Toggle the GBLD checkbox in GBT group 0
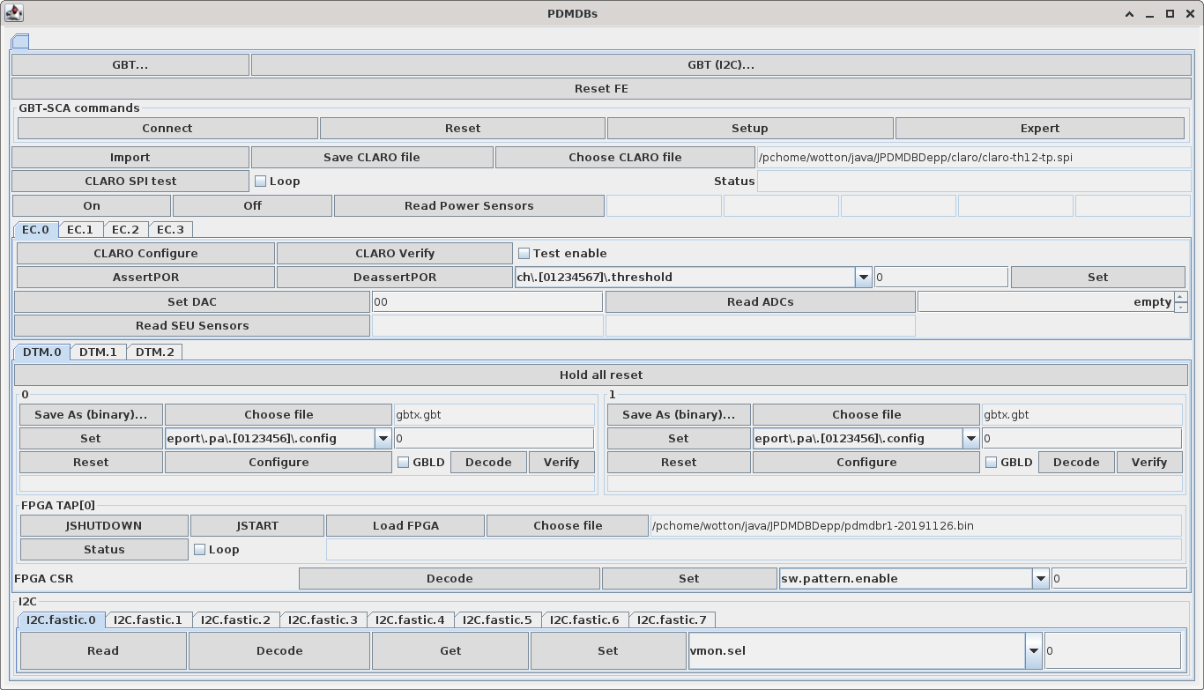The height and width of the screenshot is (690, 1204). point(404,463)
